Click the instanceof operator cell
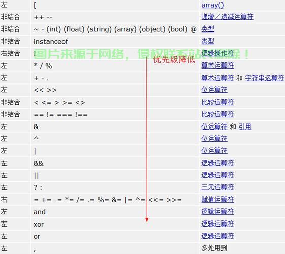 pos(115,42)
